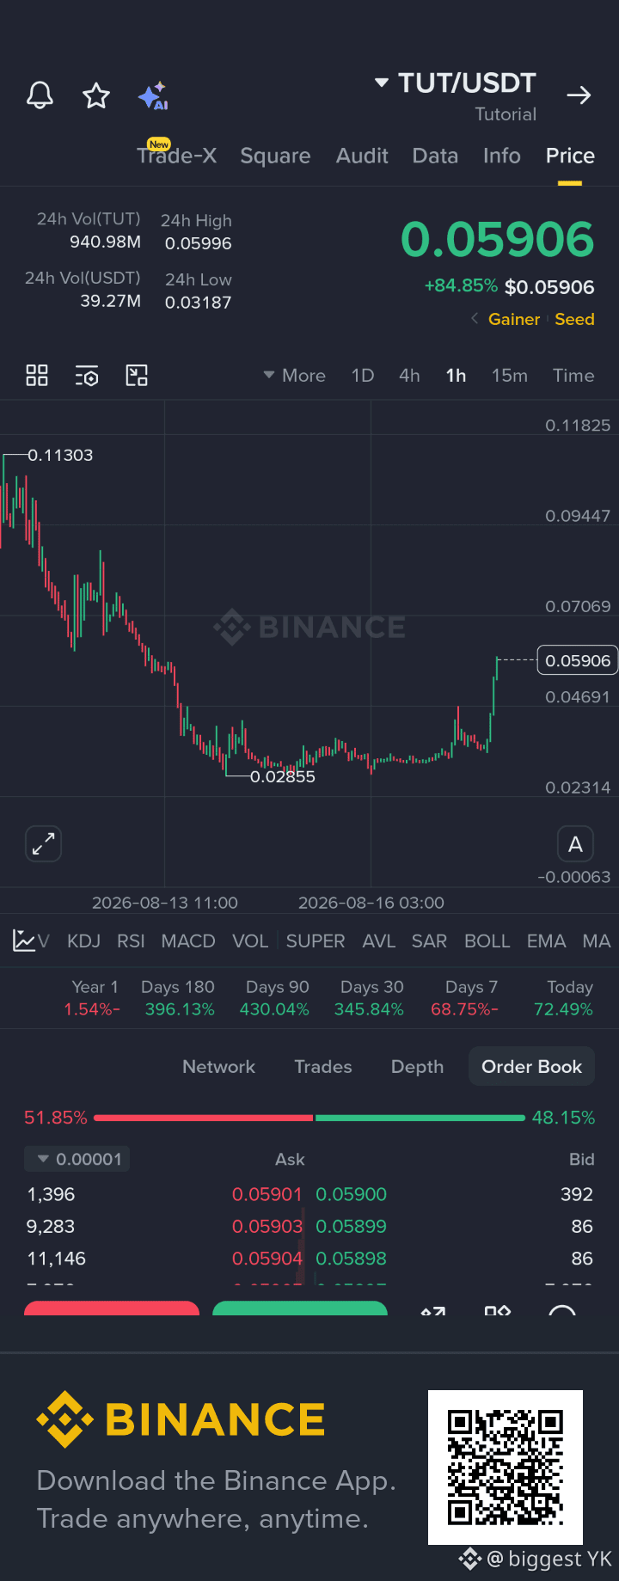Toggle the auto-scale A button

575,844
